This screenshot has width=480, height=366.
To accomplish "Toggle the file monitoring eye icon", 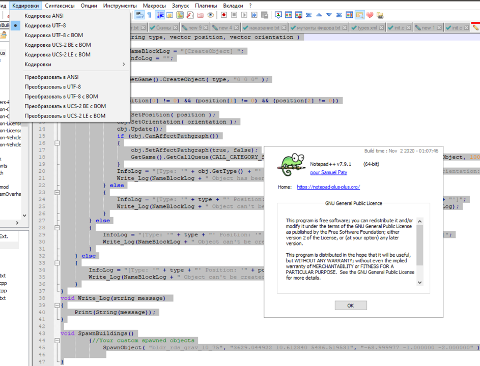I will click(210, 15).
